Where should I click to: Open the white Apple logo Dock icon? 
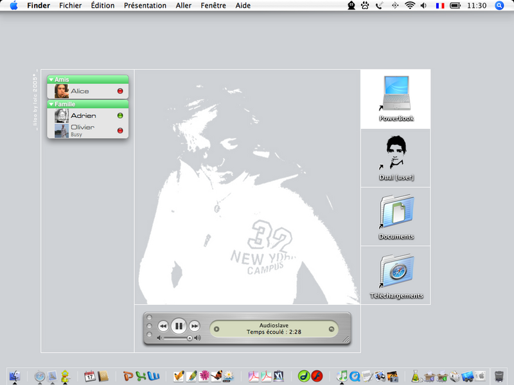pyautogui.click(x=480, y=376)
